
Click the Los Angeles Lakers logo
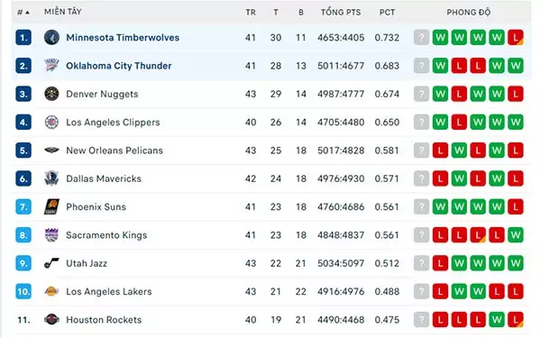(x=51, y=291)
